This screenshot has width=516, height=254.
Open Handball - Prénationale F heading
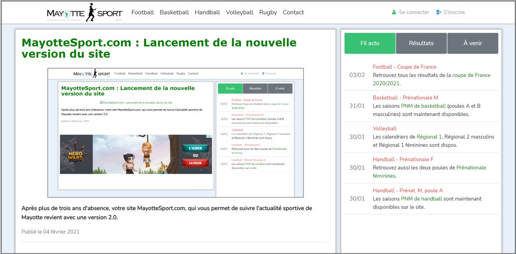403,160
